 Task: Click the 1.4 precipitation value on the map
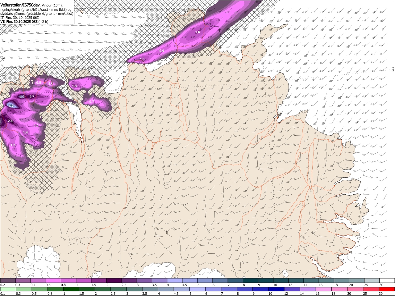(25, 132)
